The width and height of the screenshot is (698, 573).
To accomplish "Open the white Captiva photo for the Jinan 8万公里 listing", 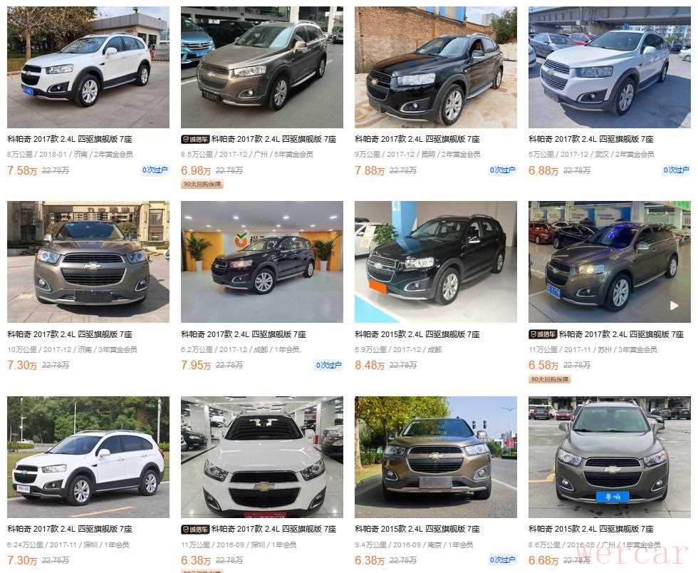I will pyautogui.click(x=88, y=67).
